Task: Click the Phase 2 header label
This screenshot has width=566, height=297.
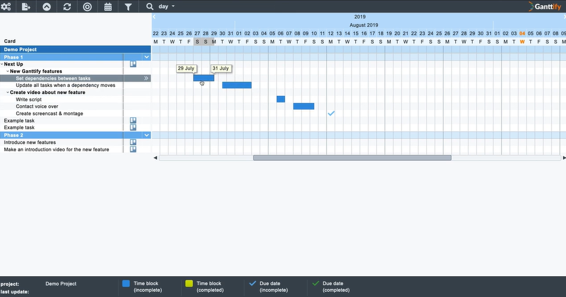Action: (x=13, y=135)
